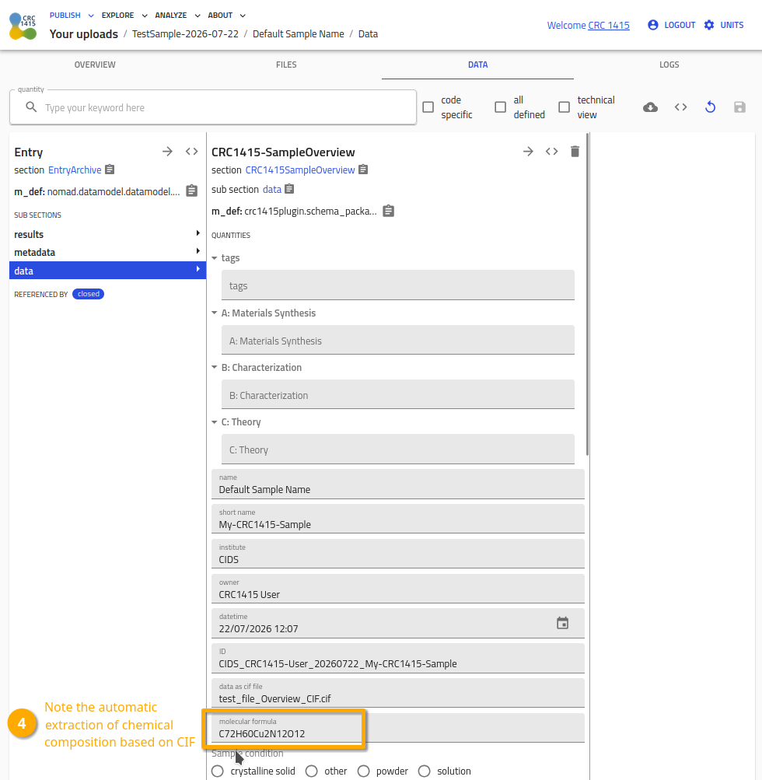Open the EntryArchive section link
The height and width of the screenshot is (780, 762).
[x=75, y=170]
